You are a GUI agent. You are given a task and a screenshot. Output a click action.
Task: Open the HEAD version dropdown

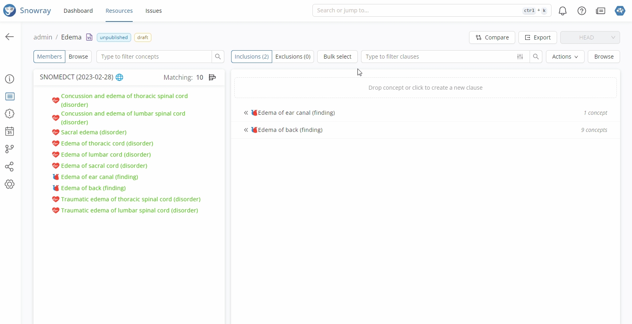click(x=590, y=37)
